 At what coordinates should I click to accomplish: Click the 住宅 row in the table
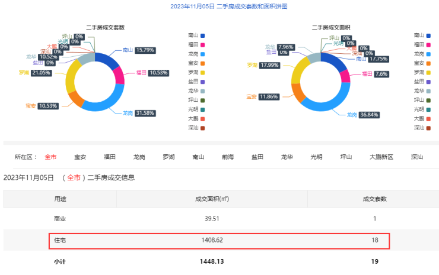coord(220,240)
